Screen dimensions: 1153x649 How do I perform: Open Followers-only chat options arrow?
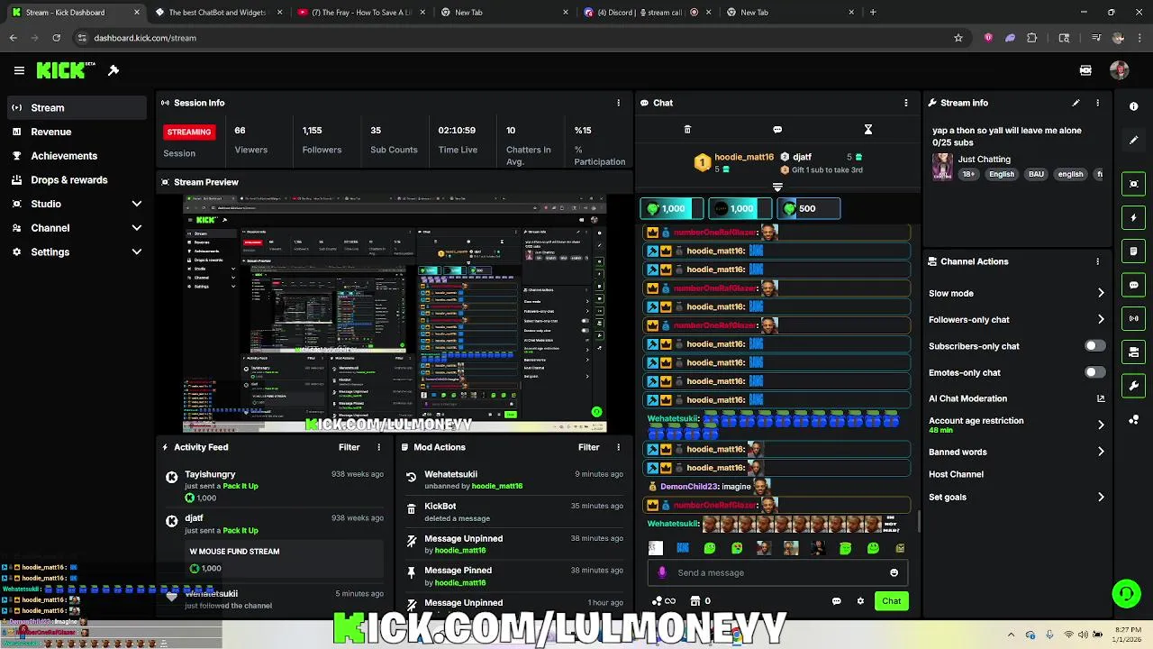1101,319
